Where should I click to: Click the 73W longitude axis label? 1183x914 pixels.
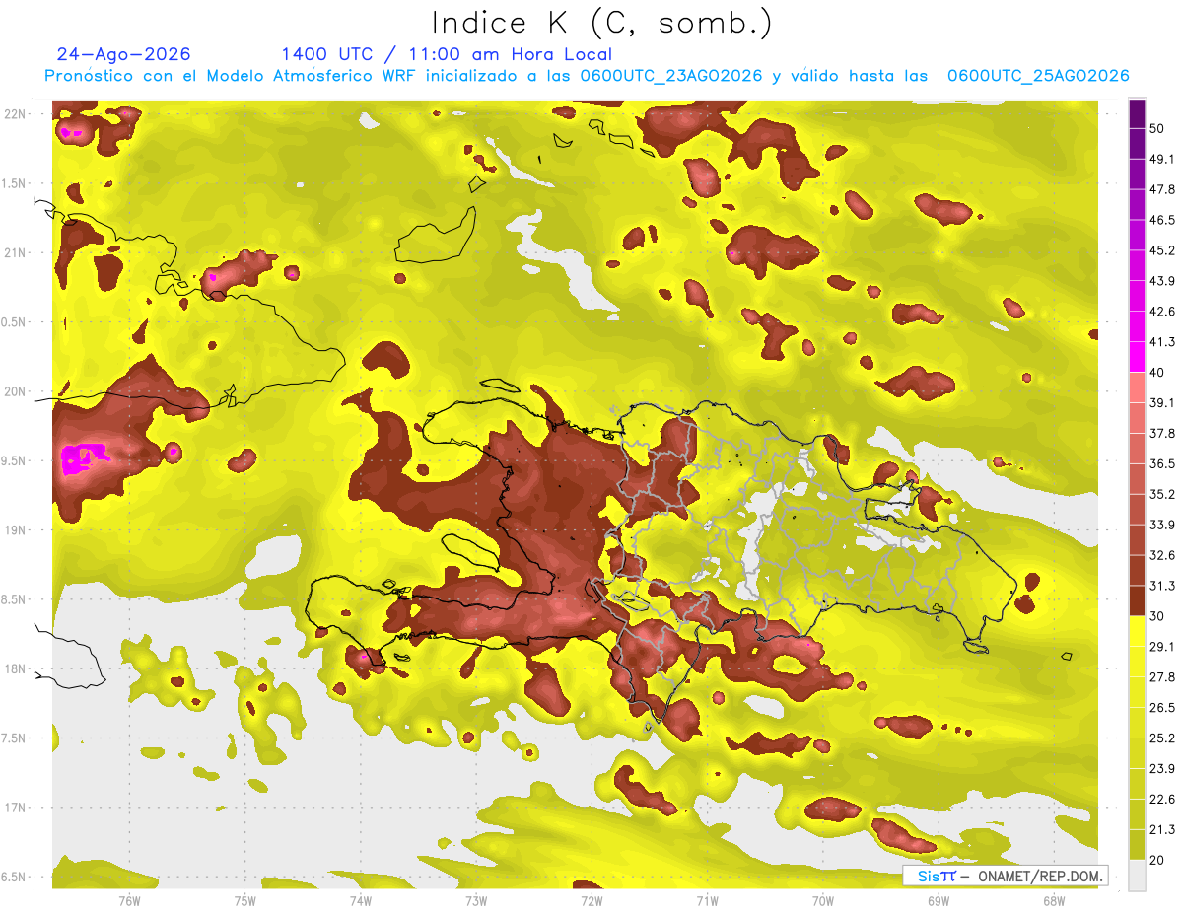[x=476, y=900]
